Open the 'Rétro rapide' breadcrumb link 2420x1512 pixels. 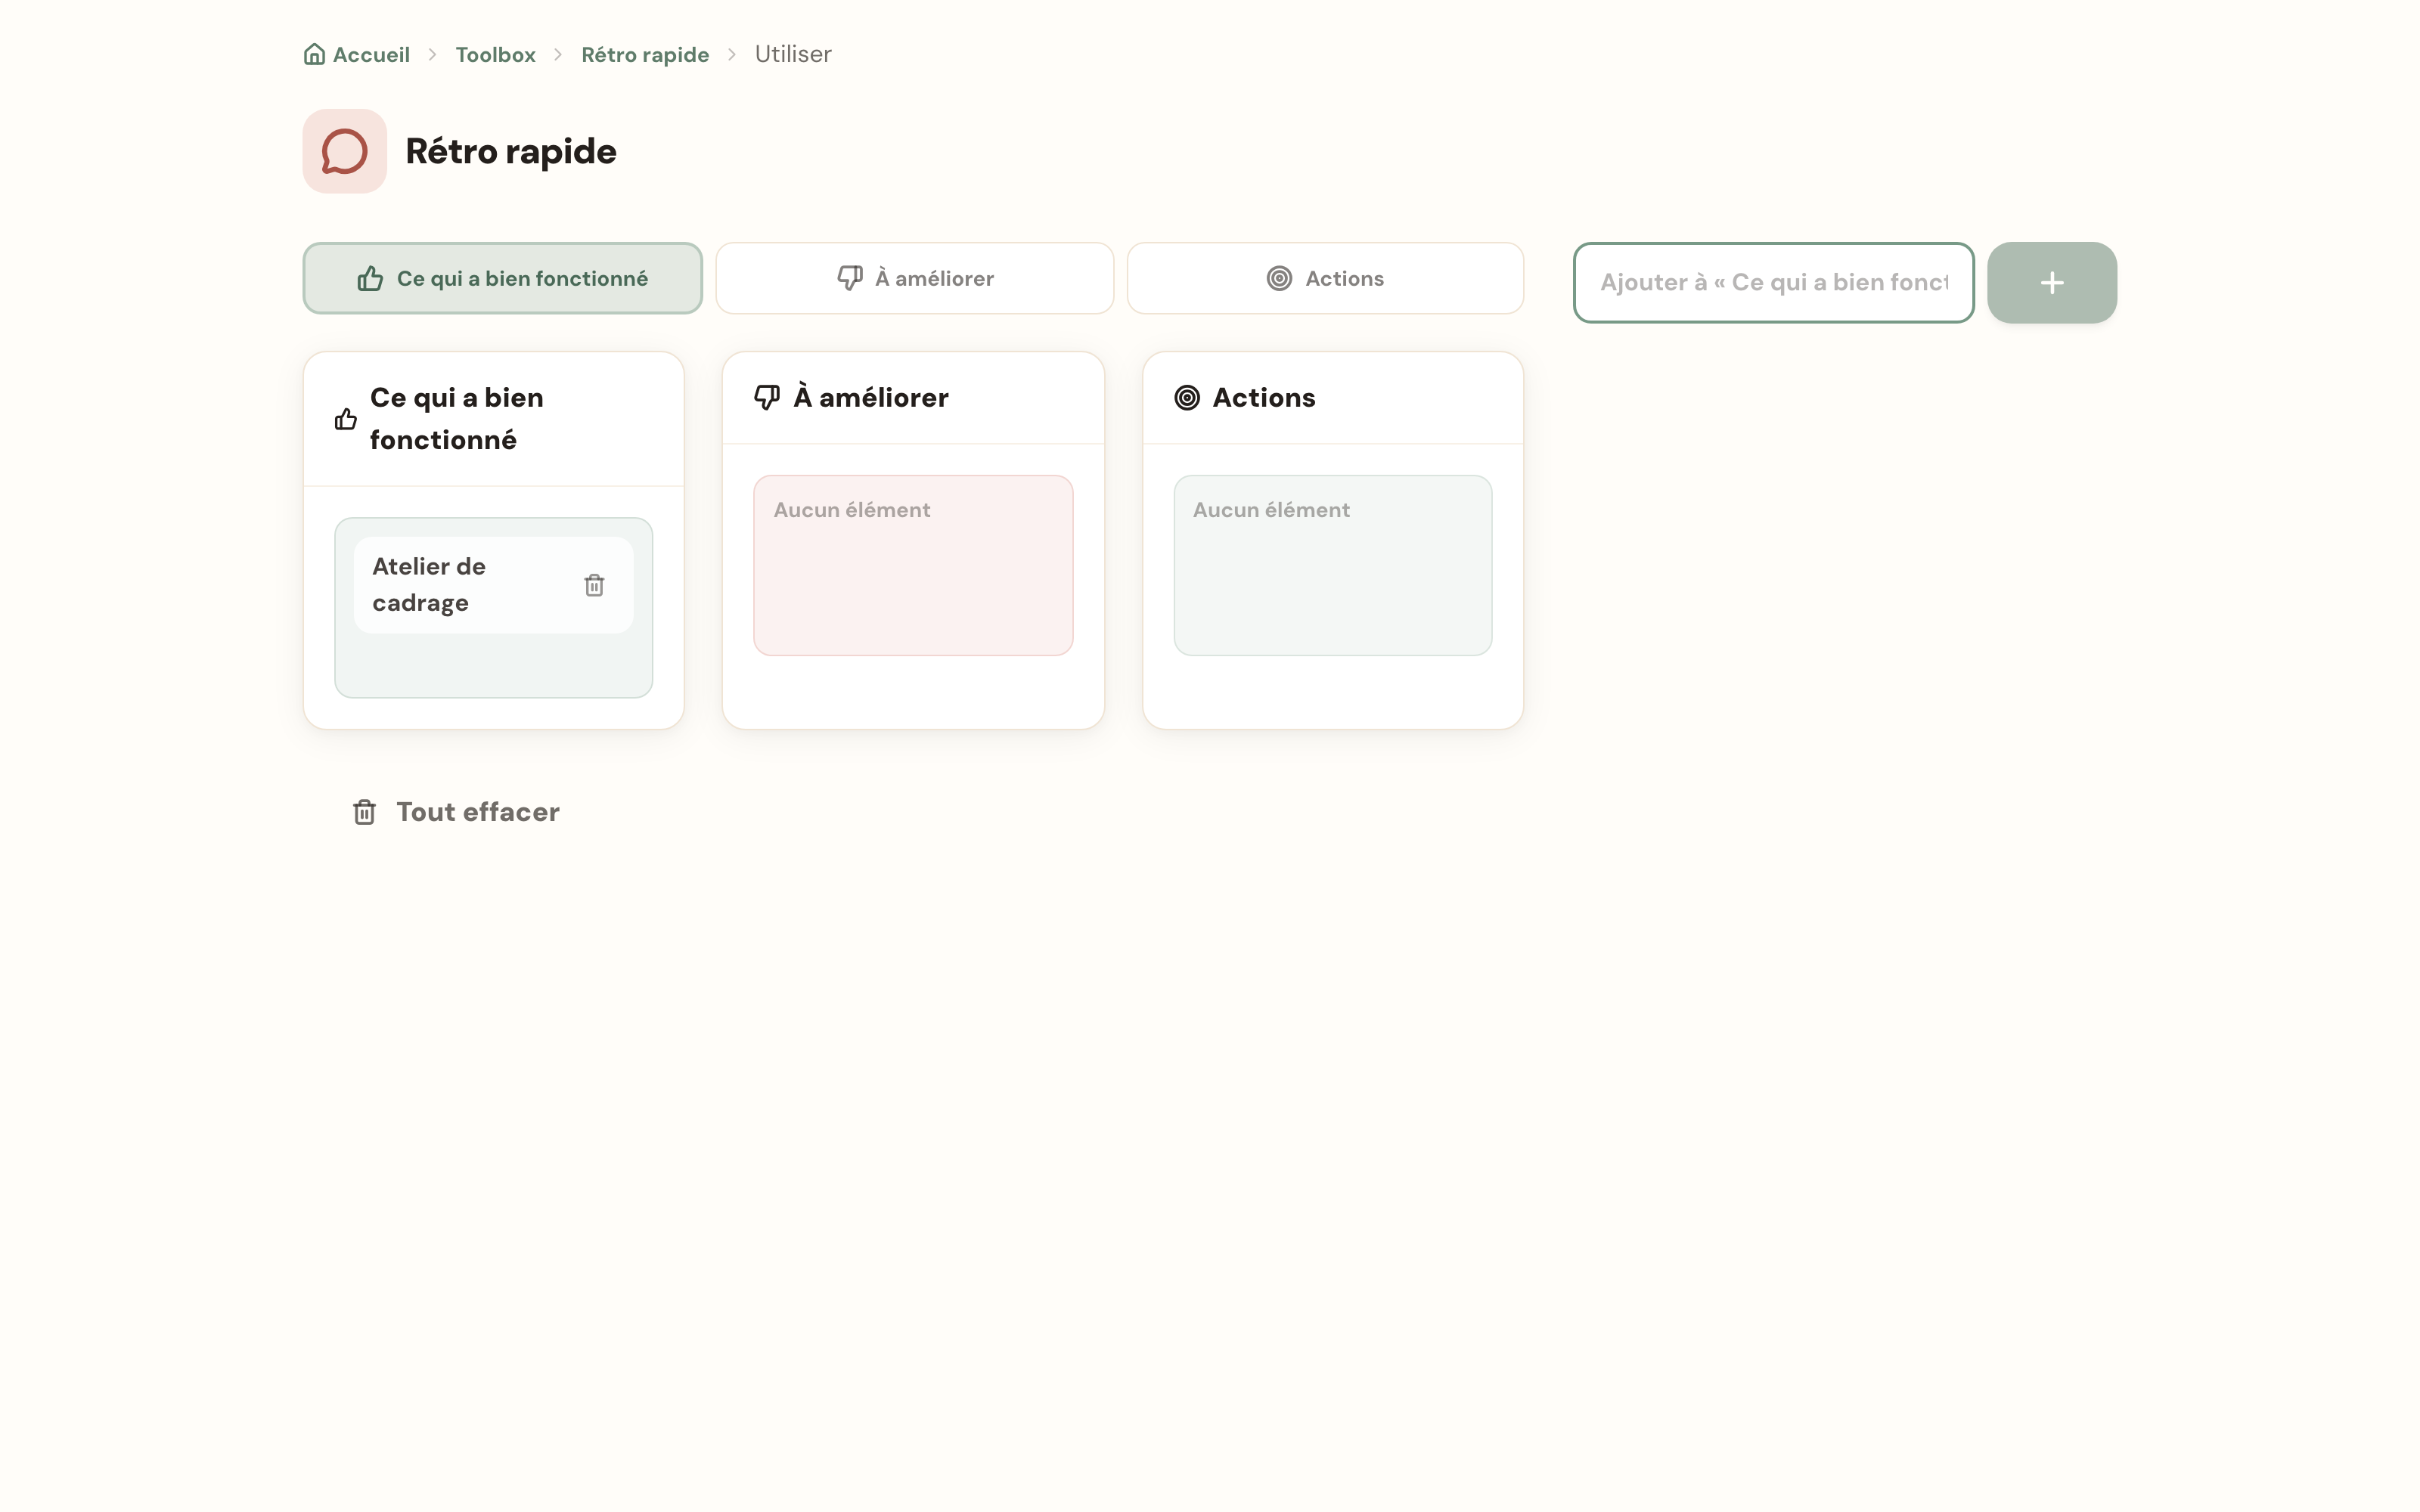(645, 55)
